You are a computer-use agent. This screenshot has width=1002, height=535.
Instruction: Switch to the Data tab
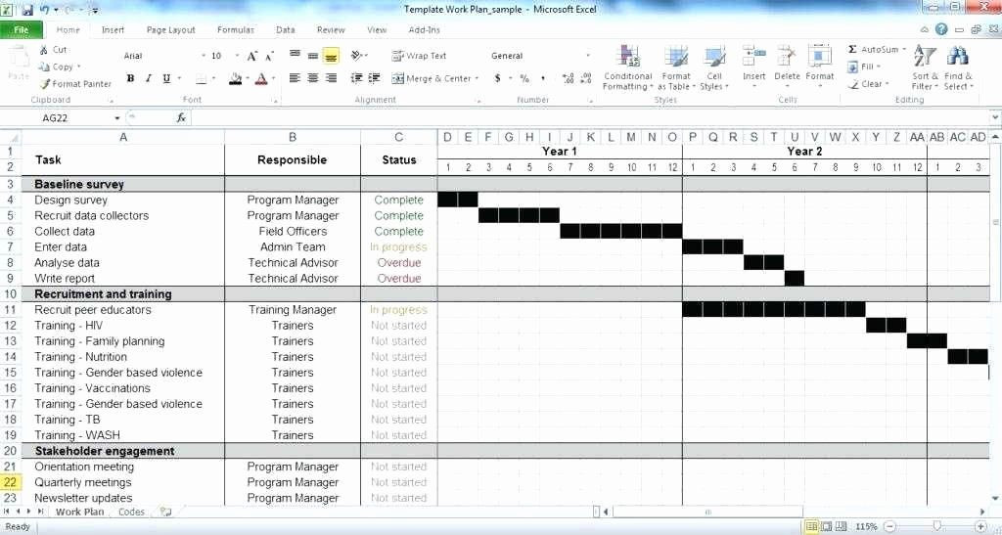(x=285, y=30)
